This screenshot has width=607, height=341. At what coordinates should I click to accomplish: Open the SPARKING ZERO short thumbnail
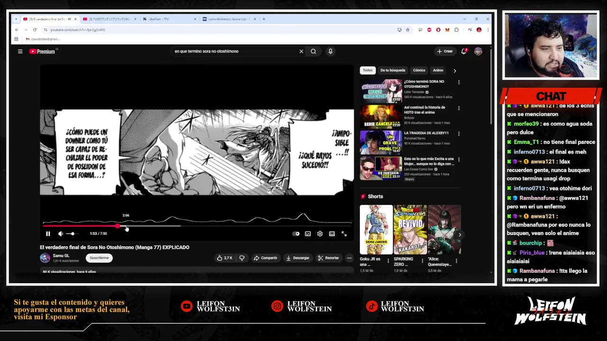click(x=410, y=230)
